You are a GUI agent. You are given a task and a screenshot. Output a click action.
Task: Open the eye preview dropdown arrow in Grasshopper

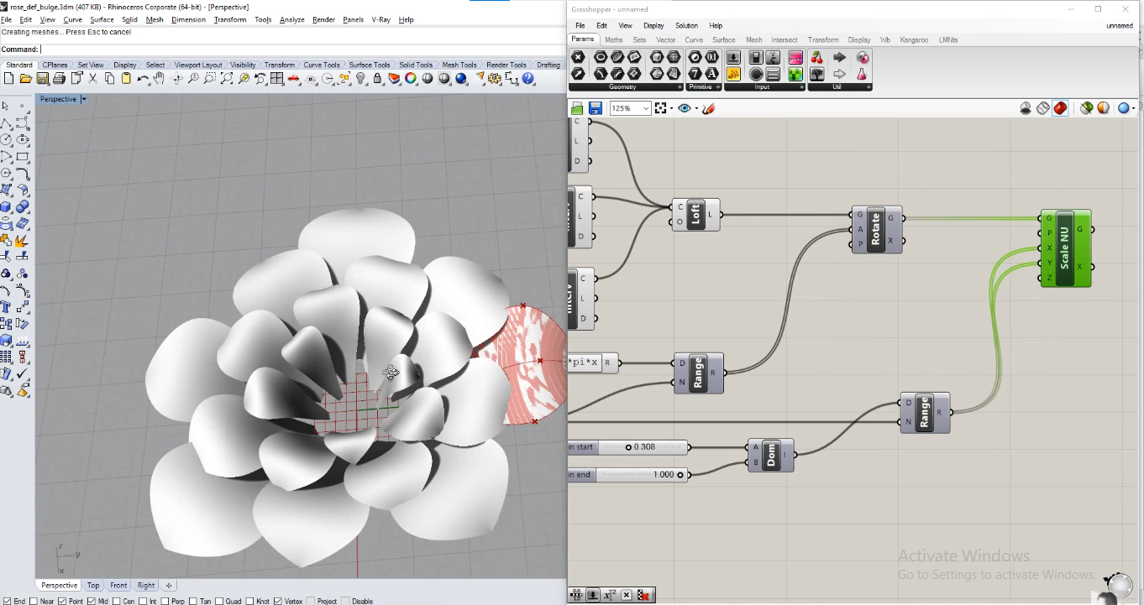pyautogui.click(x=696, y=108)
